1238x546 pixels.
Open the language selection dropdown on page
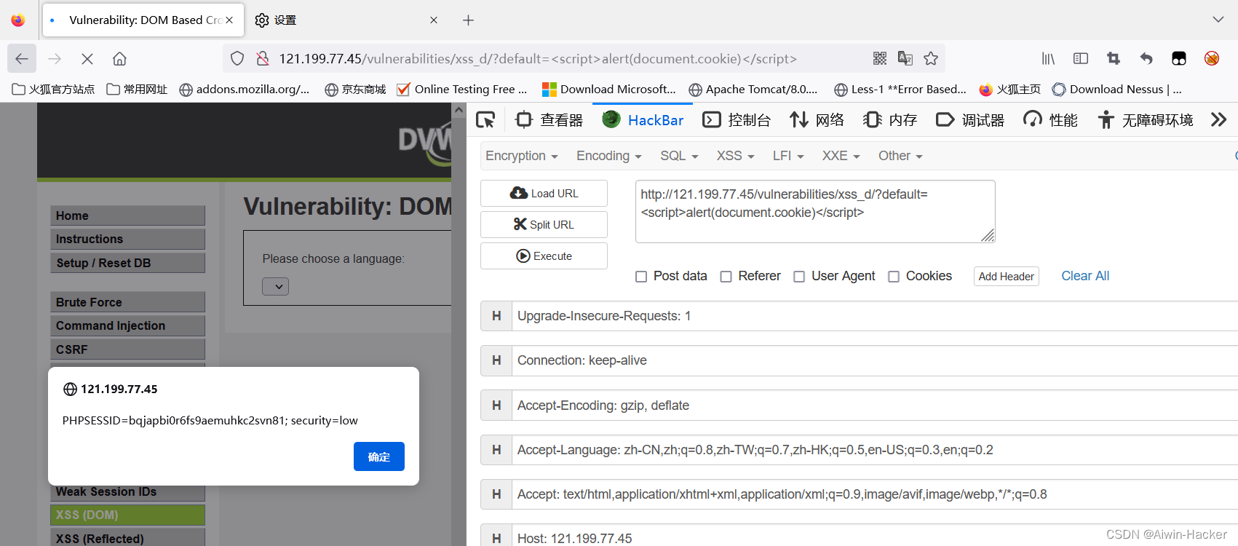coord(276,287)
